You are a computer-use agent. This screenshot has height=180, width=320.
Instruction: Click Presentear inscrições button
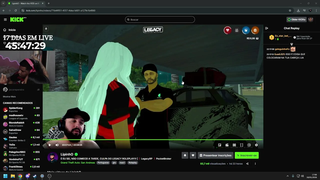pyautogui.click(x=215, y=155)
